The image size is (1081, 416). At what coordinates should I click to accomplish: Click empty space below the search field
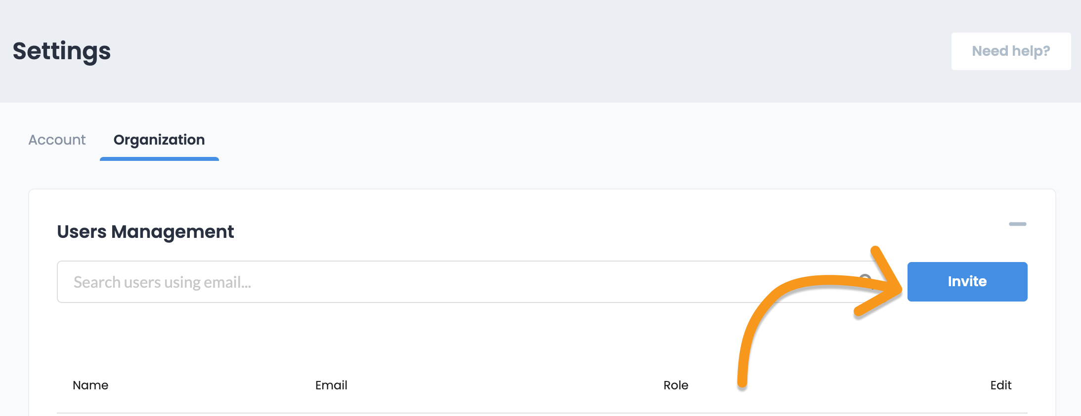click(x=395, y=336)
